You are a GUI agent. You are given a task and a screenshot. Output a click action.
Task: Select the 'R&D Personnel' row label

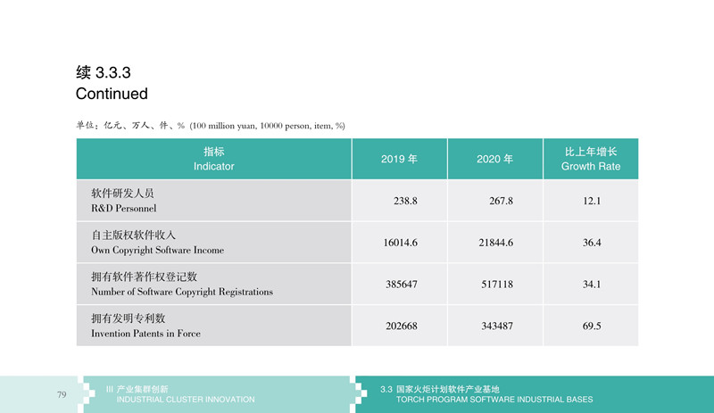tap(123, 208)
